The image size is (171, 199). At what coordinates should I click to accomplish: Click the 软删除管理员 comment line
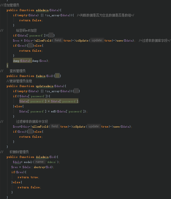19,152
